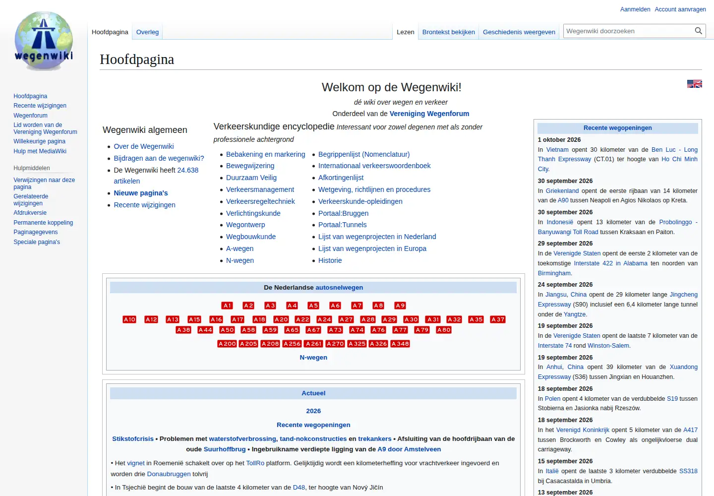Click the search magnifier icon
Viewport: 714px width, 496px height.
pyautogui.click(x=699, y=31)
